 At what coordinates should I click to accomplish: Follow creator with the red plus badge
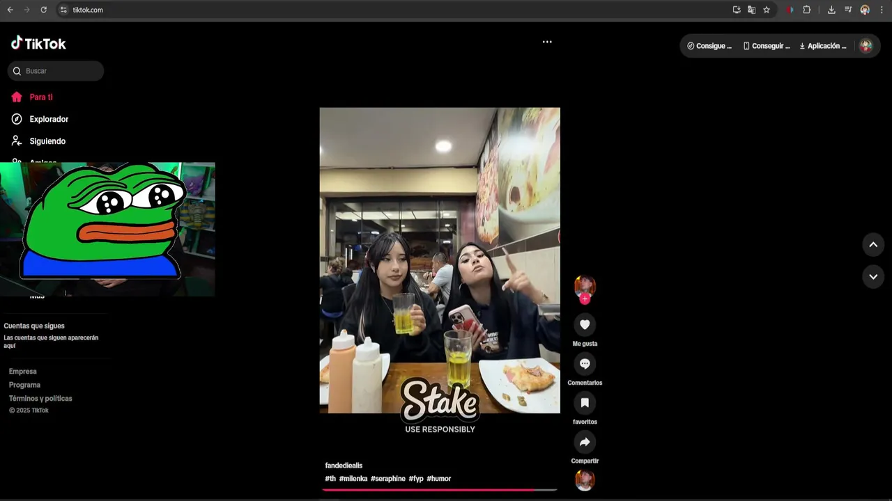pyautogui.click(x=585, y=299)
